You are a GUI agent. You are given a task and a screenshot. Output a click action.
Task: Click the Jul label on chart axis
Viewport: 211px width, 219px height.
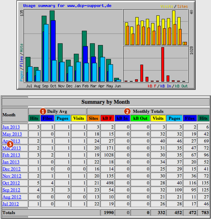coord(29,86)
